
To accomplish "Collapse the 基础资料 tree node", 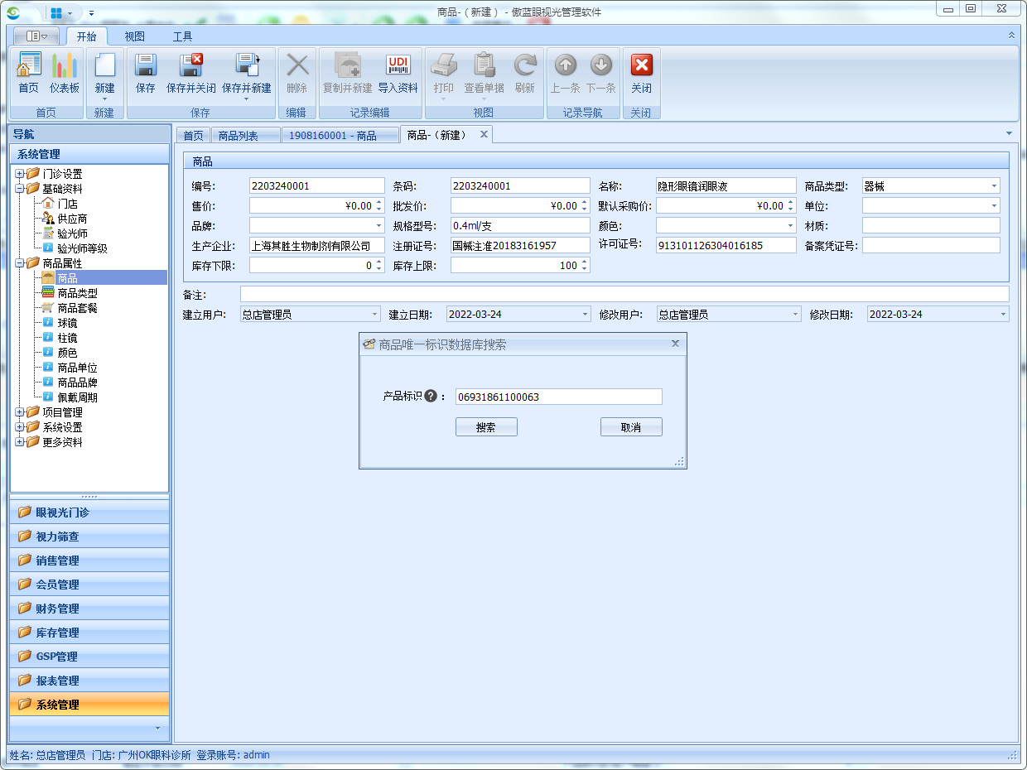I will pos(19,189).
